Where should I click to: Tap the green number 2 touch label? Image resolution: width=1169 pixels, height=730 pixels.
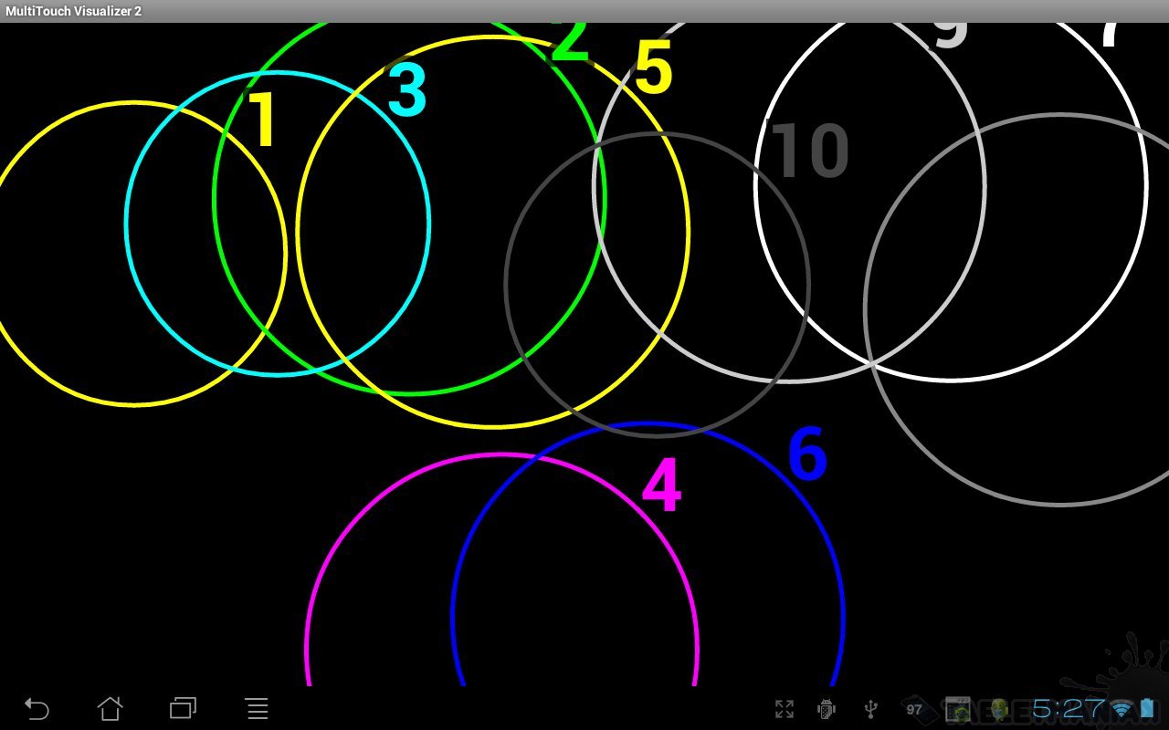coord(571,43)
